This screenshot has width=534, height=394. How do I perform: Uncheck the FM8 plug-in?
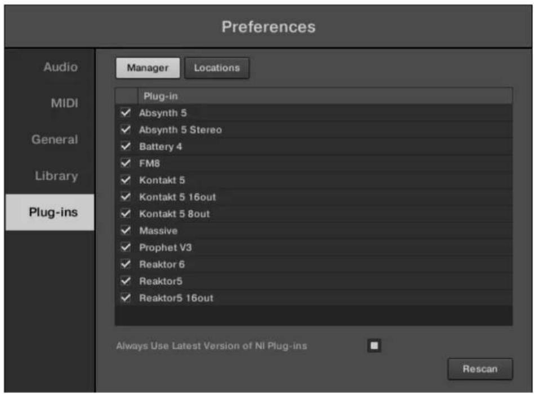126,164
